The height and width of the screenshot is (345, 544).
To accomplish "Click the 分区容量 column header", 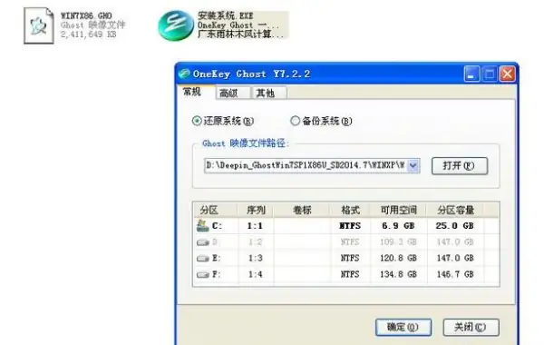I will pyautogui.click(x=455, y=211).
